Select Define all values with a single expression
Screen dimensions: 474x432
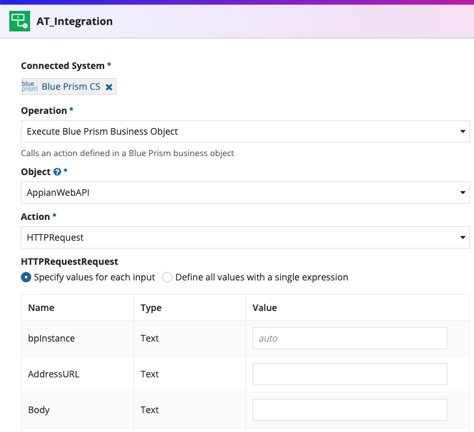point(167,277)
